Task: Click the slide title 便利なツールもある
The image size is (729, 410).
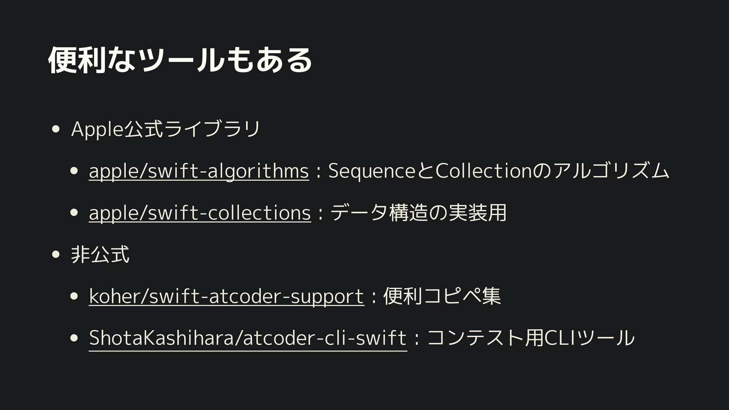Action: (180, 60)
